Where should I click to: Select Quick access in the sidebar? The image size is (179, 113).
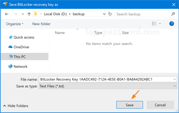point(21,37)
